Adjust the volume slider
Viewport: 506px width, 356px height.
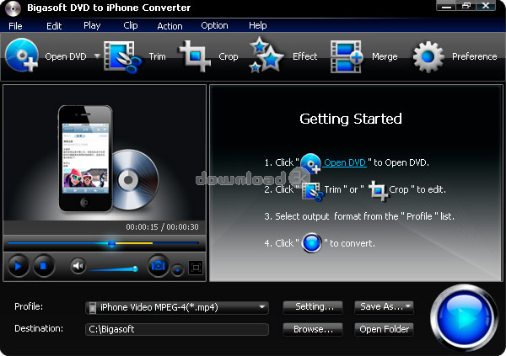click(113, 269)
